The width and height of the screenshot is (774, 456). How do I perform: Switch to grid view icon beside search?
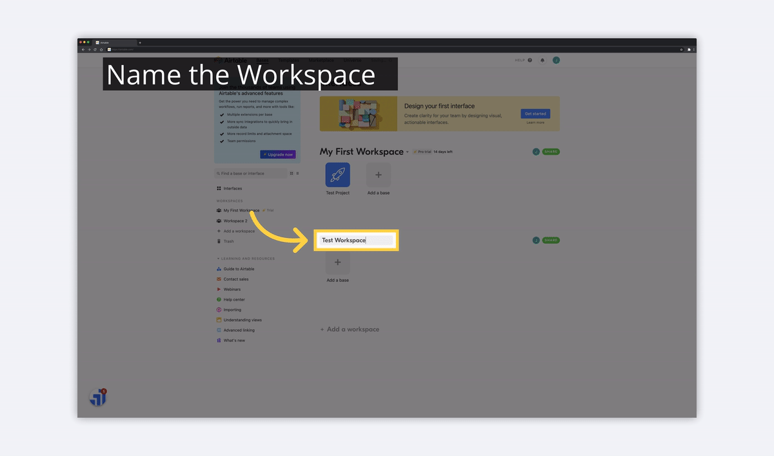(x=292, y=173)
